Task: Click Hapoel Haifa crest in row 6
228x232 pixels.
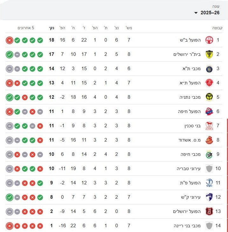Action: [x=209, y=111]
